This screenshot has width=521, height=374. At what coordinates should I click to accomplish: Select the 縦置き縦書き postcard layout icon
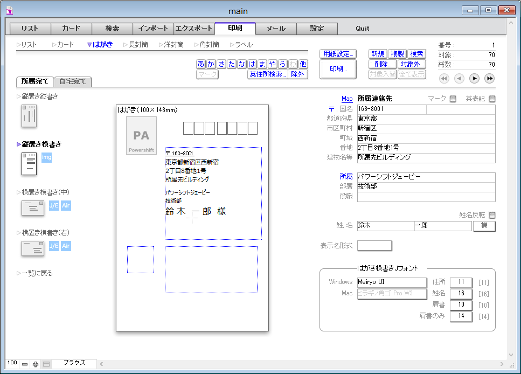pyautogui.click(x=29, y=116)
